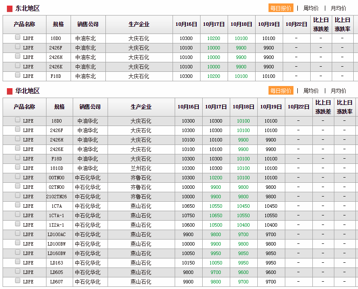Switch to 周均价 in 东北地区 section
Image resolution: width=358 pixels, height=289 pixels.
point(311,8)
